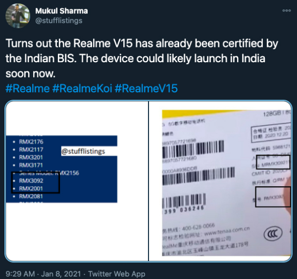The width and height of the screenshot is (297, 279).
Task: Click the Twitter Web App source link
Action: (117, 274)
